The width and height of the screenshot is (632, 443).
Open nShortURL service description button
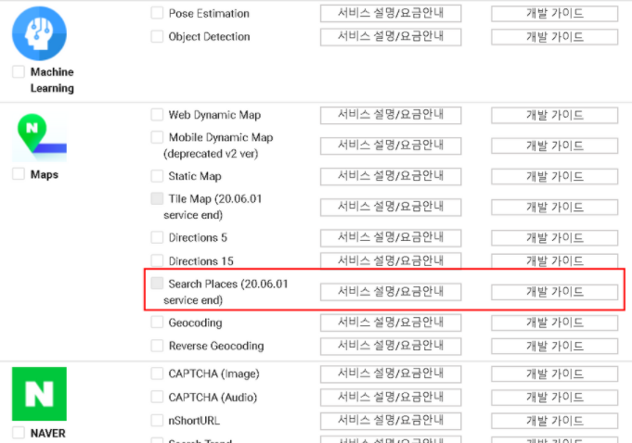391,421
